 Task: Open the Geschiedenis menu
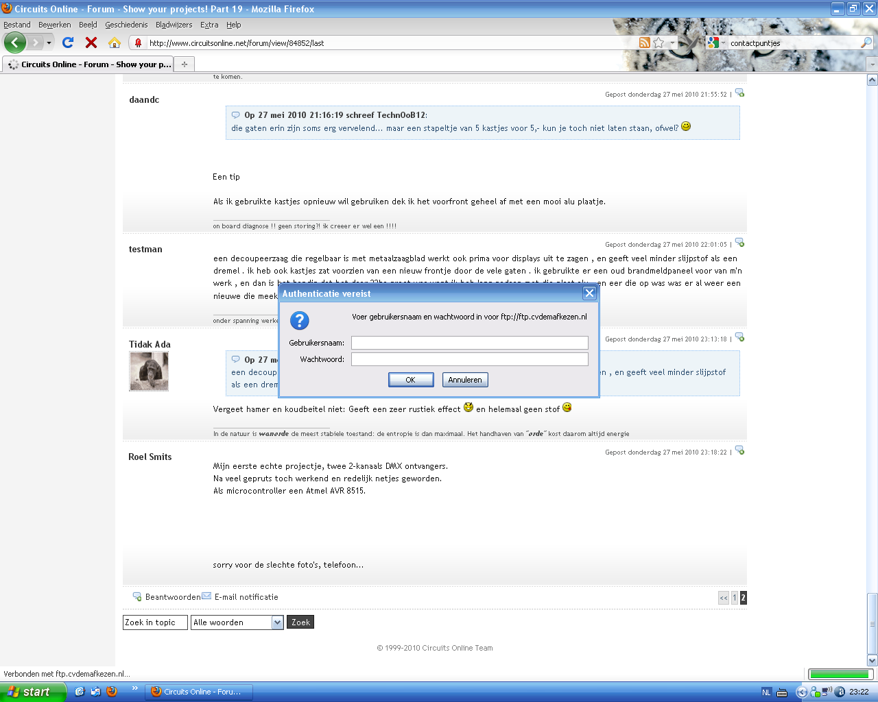pyautogui.click(x=126, y=25)
